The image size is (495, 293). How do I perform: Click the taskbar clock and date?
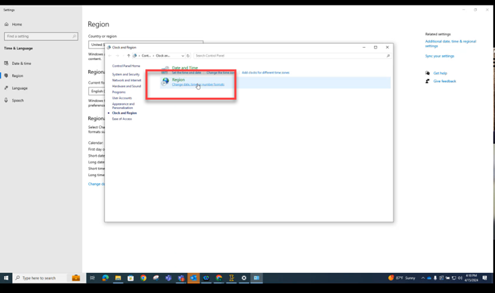pyautogui.click(x=471, y=278)
